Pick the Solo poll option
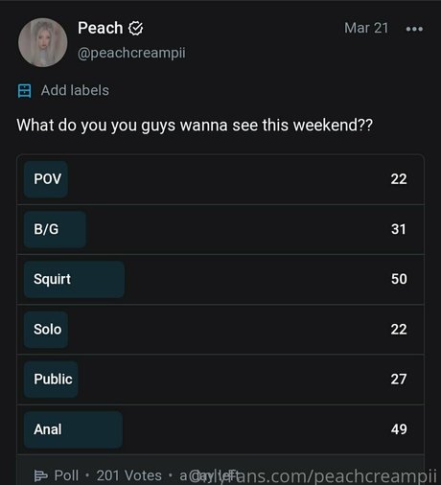The image size is (441, 485). pos(220,330)
